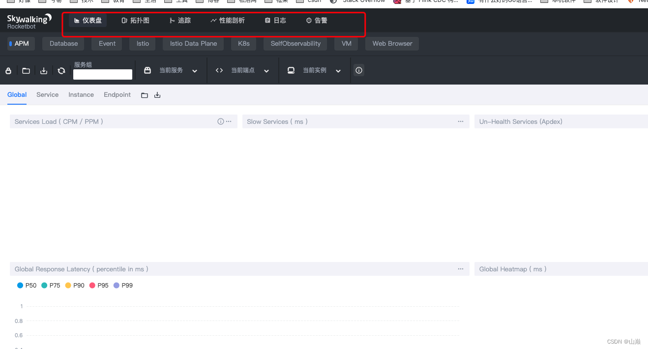This screenshot has width=648, height=349.
Task: Open the 告警 alerts view
Action: point(316,20)
